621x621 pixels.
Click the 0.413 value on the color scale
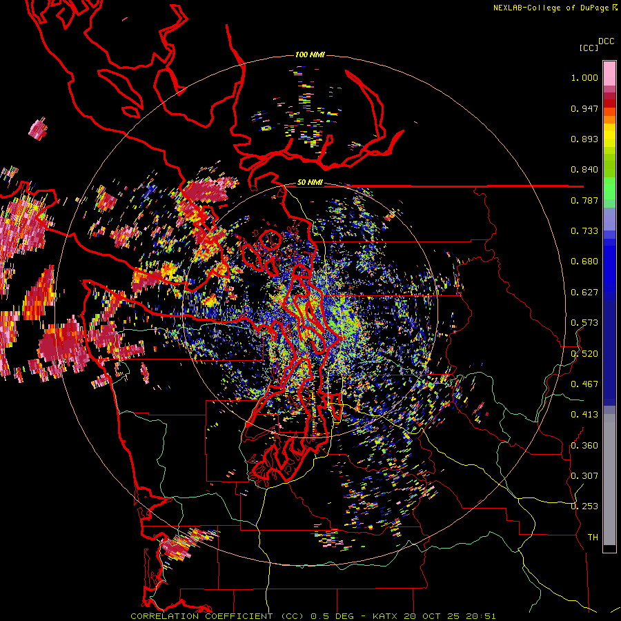pyautogui.click(x=584, y=415)
